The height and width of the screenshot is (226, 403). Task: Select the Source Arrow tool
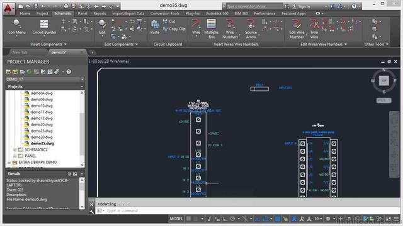coord(251,29)
